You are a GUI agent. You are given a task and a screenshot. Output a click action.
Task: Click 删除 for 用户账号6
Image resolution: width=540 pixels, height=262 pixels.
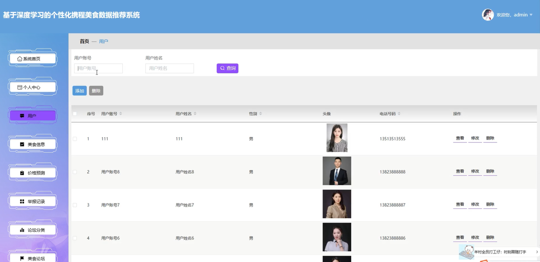490,238
